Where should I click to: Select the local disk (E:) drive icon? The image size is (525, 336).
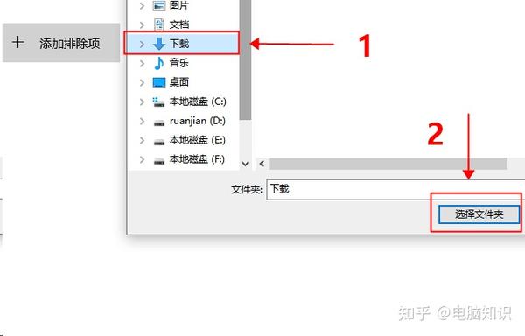159,142
